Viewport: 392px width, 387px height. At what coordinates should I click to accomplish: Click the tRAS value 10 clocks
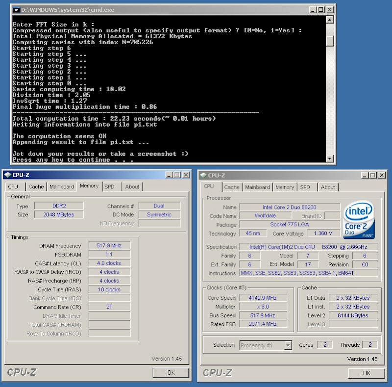coord(109,289)
